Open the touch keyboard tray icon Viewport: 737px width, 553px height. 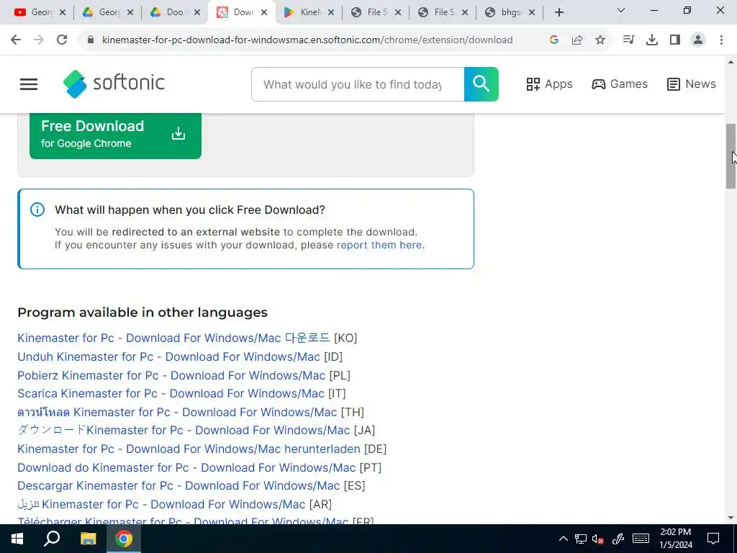(641, 539)
